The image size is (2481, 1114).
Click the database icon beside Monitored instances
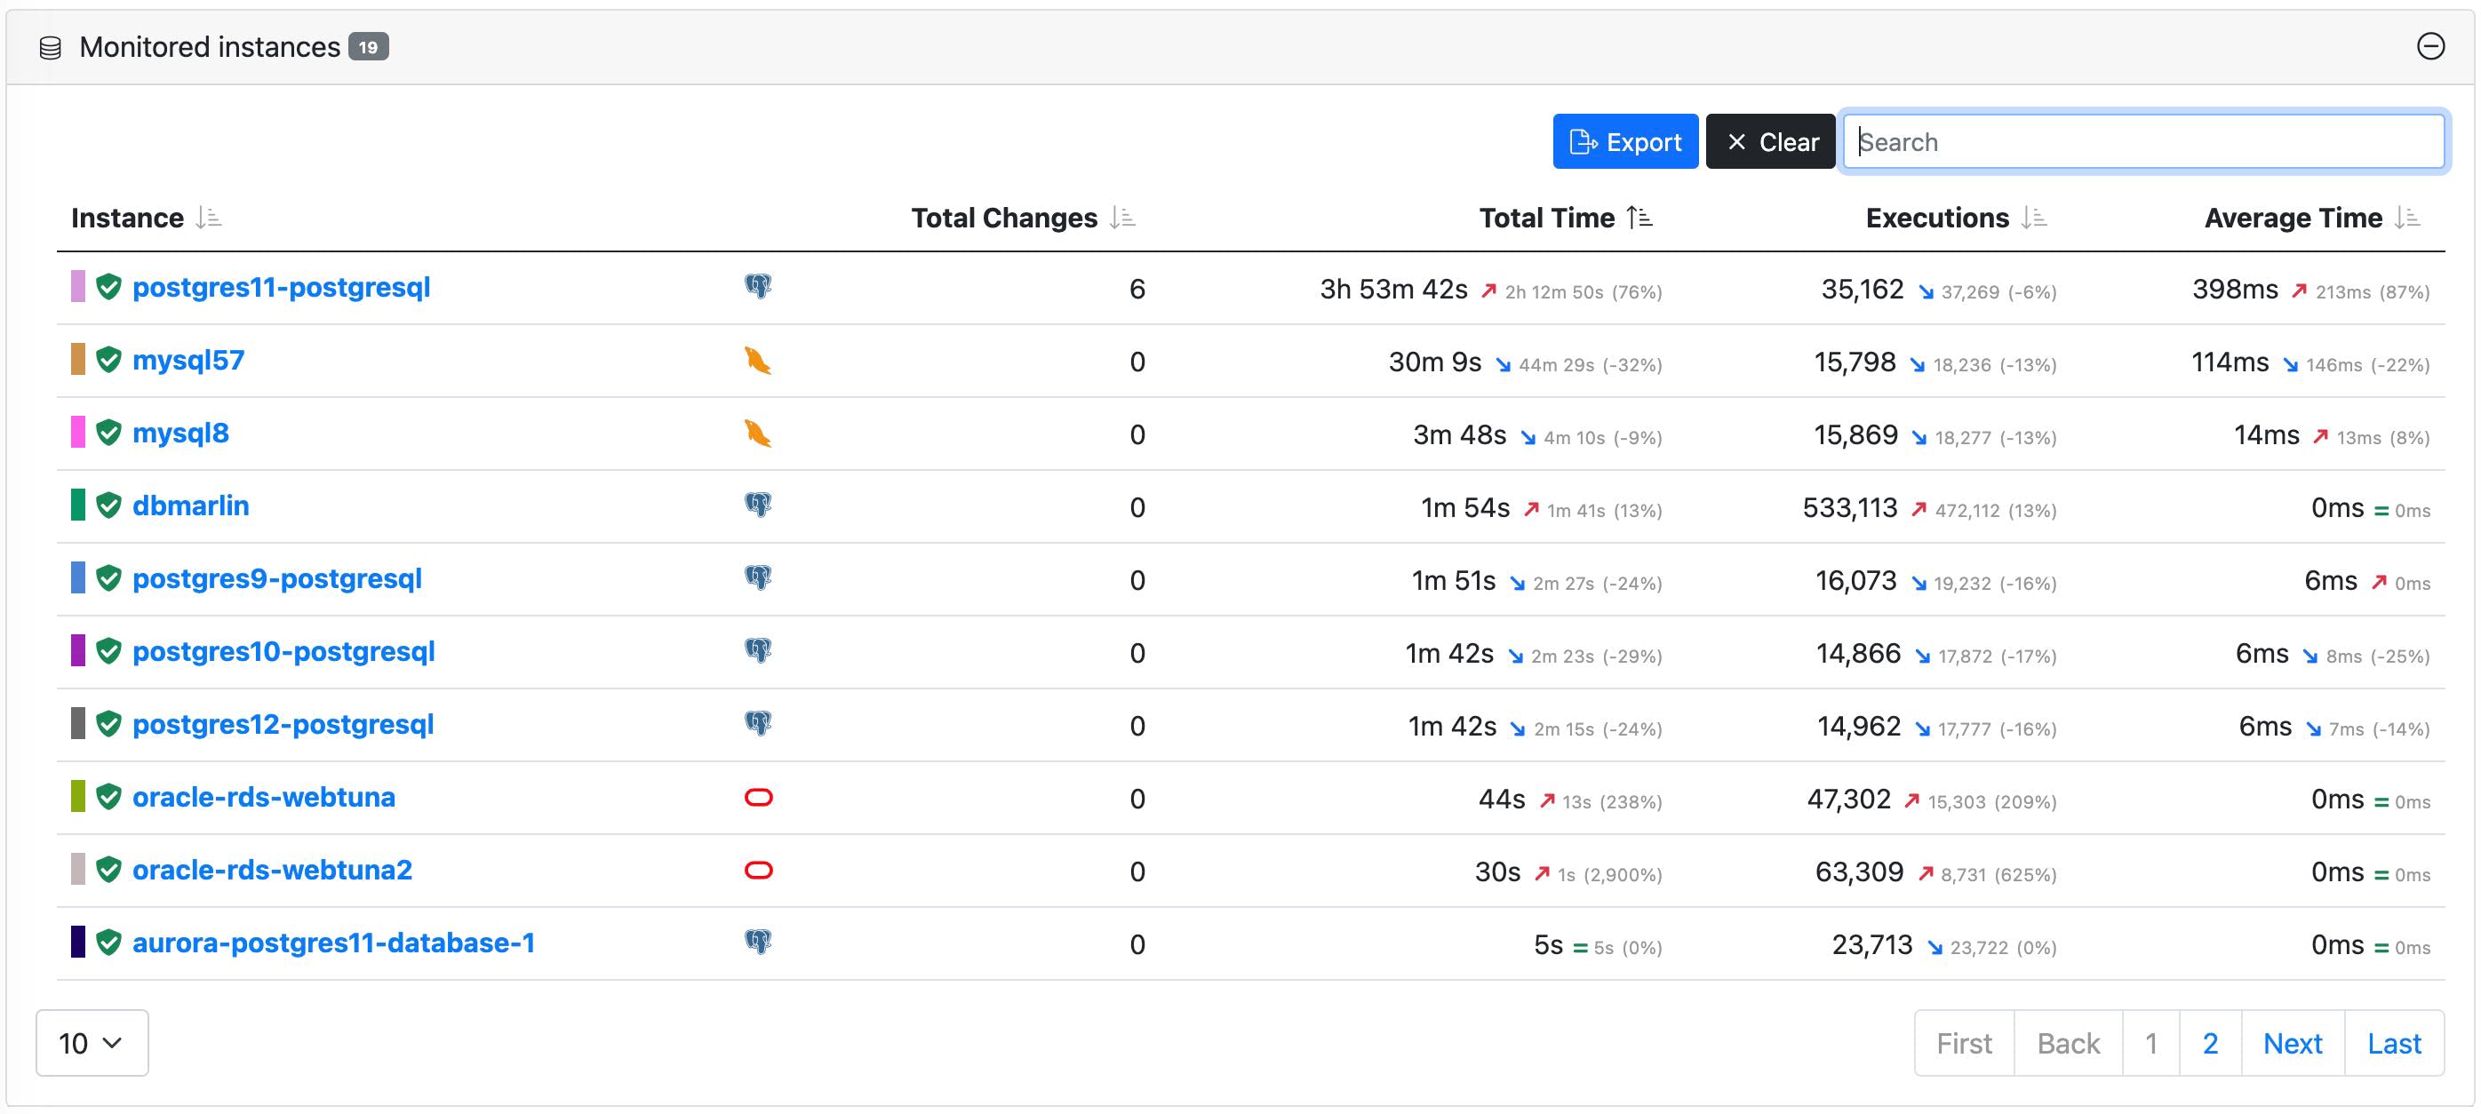[x=50, y=47]
